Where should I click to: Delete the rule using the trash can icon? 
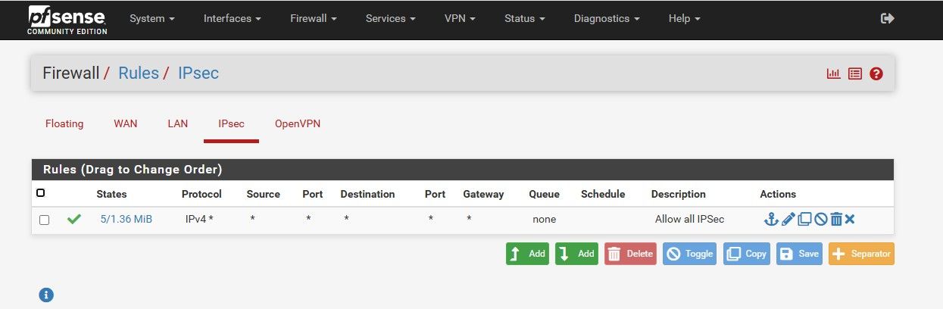pos(836,220)
